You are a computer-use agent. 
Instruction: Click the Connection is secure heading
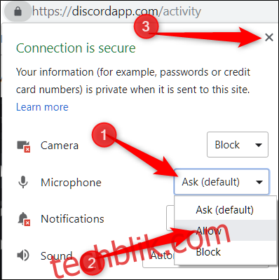point(76,48)
